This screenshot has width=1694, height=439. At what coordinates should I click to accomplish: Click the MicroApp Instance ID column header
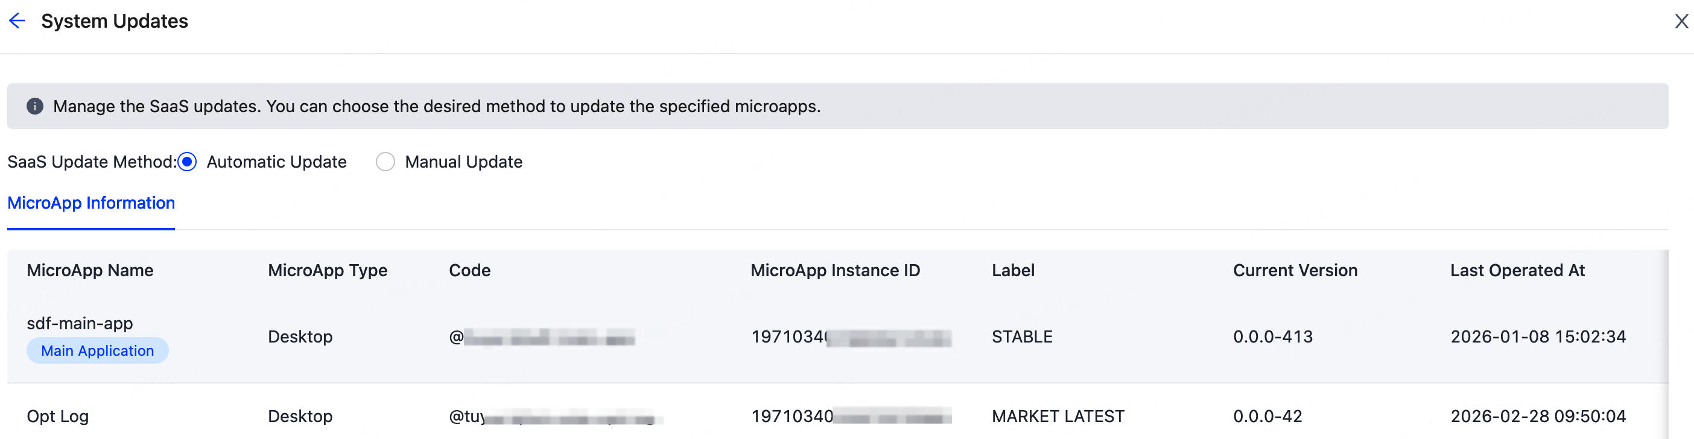coord(834,270)
